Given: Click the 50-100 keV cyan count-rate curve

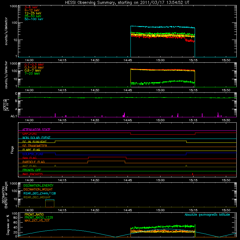Looking at the screenshot, I should coord(163,27).
